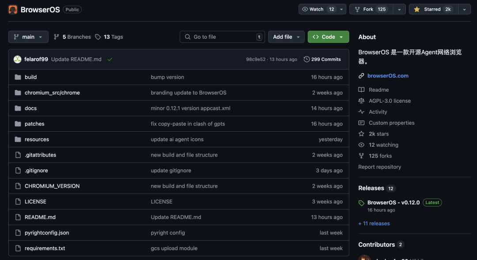477x260 pixels.
Task: Open commit hash 98c9e52
Action: [256, 59]
